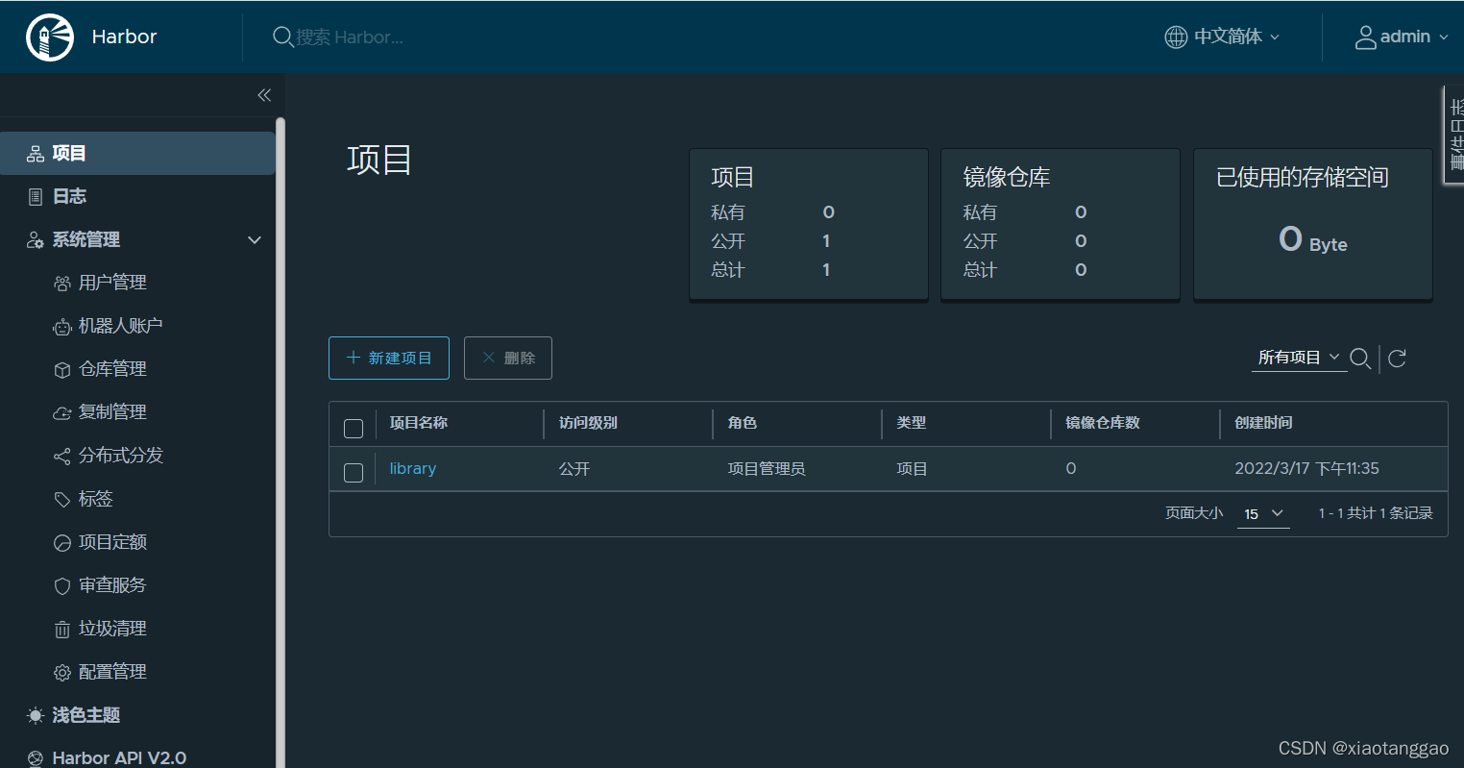
Task: Click the globe language icon
Action: 1176,37
